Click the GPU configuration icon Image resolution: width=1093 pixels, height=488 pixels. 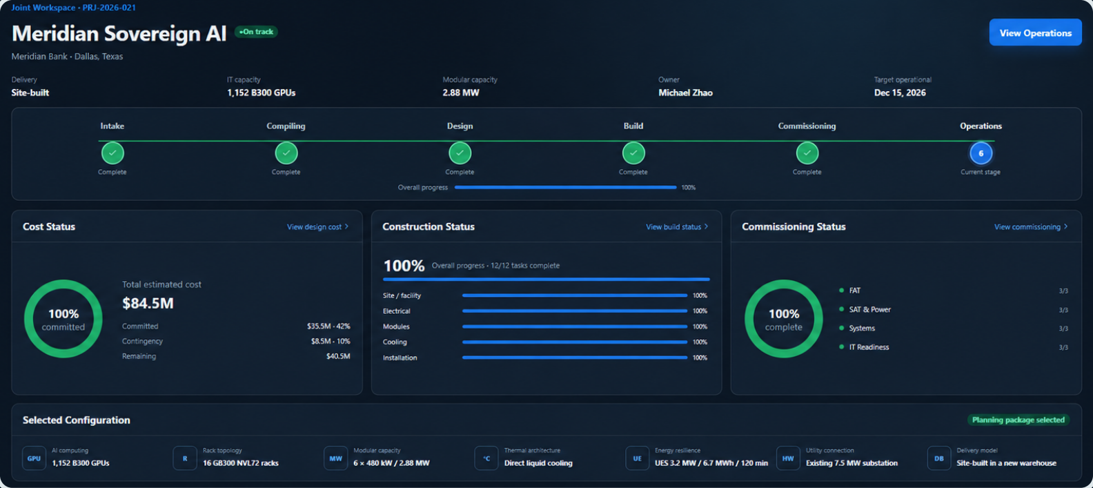click(34, 458)
